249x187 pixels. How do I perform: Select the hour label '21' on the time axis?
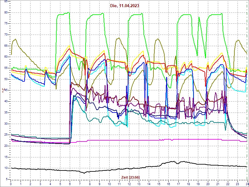coord(218,184)
